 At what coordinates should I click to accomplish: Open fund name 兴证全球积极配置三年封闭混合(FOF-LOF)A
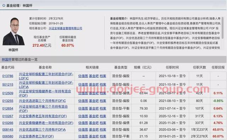[46, 84]
